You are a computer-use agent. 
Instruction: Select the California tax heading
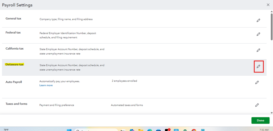point(14,48)
